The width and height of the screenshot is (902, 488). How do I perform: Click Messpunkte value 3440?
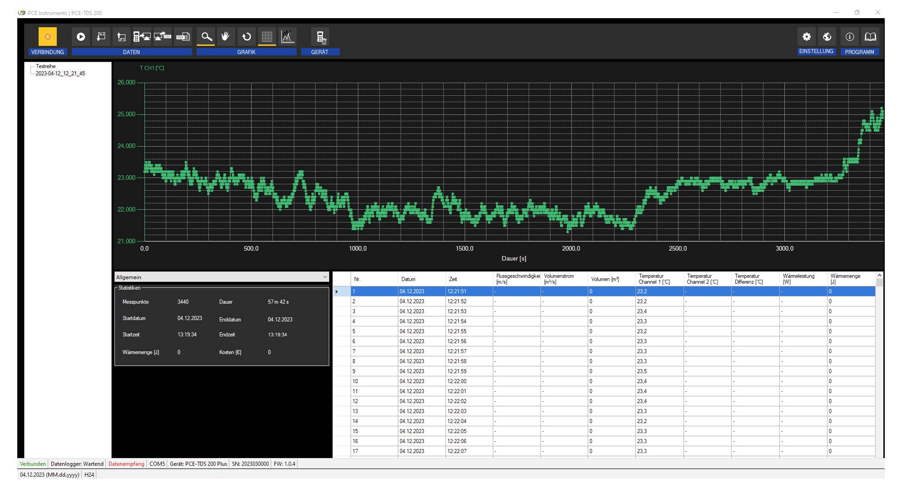click(x=183, y=302)
